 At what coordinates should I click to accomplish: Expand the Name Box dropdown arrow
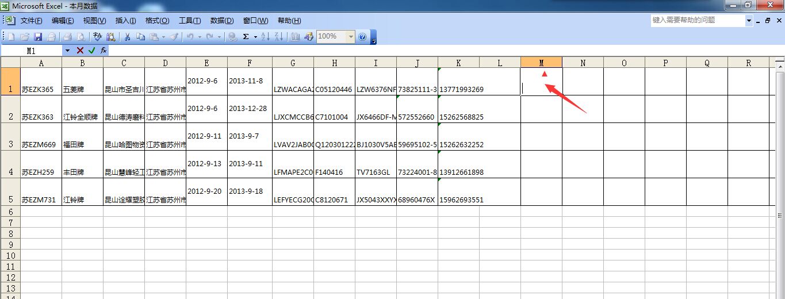[x=67, y=51]
